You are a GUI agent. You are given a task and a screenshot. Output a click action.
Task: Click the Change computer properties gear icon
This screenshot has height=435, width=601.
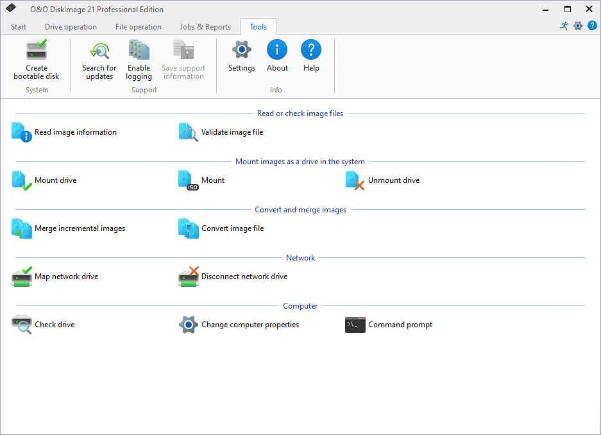pyautogui.click(x=189, y=325)
